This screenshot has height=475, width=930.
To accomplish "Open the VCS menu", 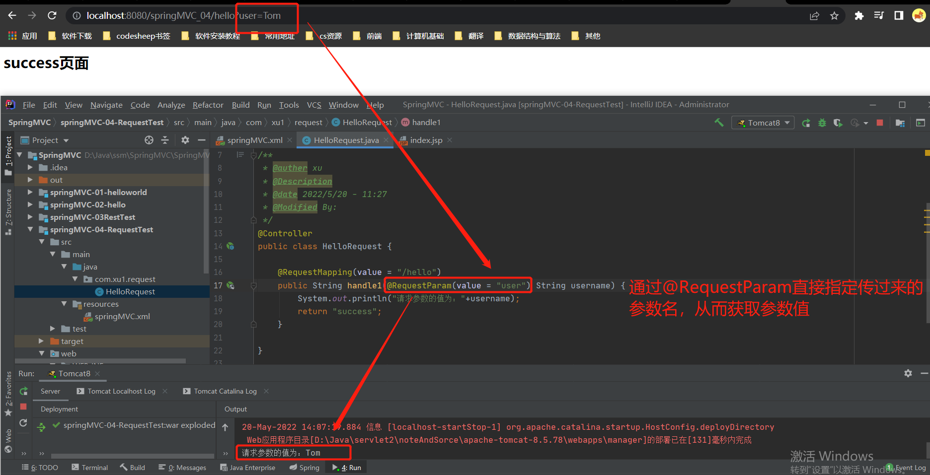I will pos(314,105).
